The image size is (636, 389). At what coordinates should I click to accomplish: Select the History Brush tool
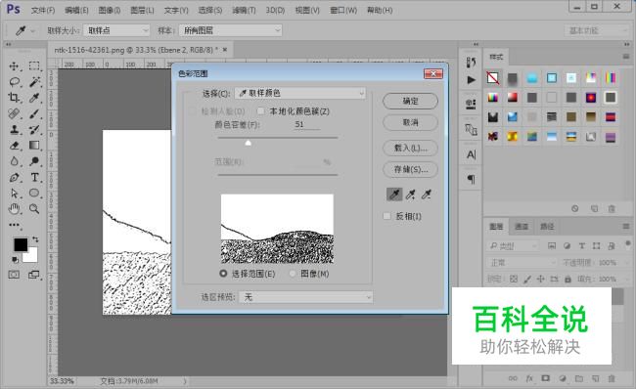[x=34, y=129]
